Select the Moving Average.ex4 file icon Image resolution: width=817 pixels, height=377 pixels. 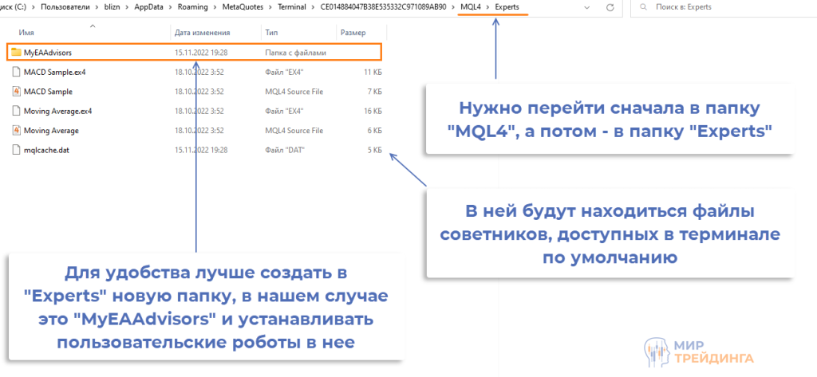pyautogui.click(x=16, y=111)
